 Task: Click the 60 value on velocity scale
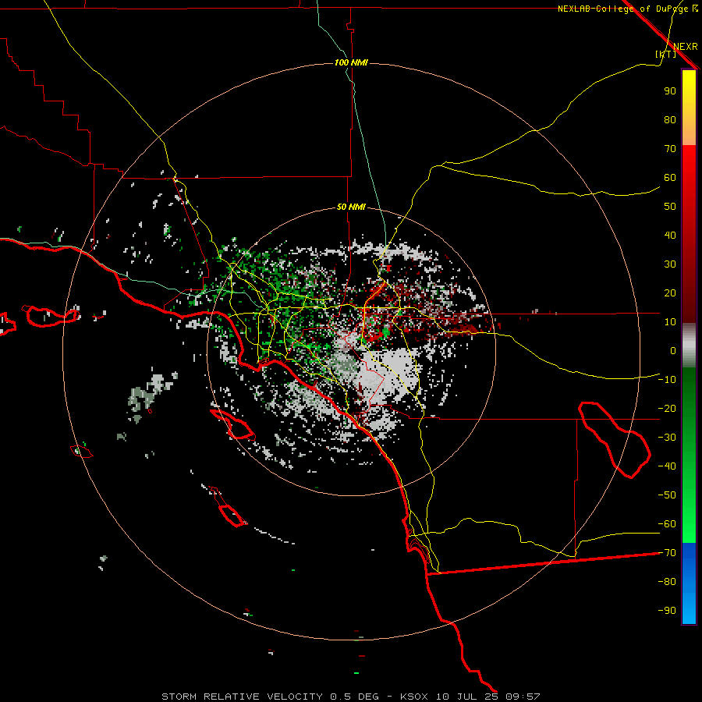(670, 177)
